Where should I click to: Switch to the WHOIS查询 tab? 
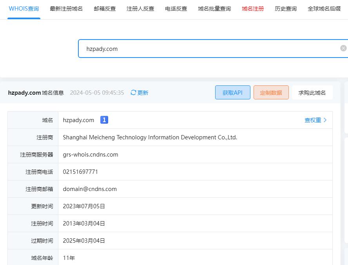(24, 9)
